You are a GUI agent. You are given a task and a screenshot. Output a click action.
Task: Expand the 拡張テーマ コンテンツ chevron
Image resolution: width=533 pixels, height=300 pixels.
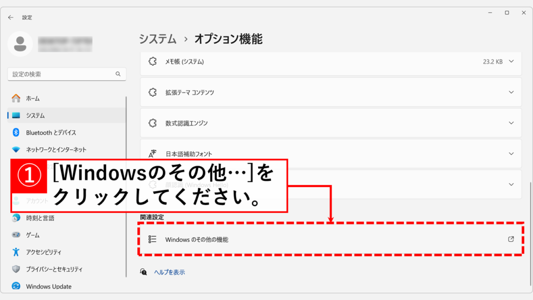point(511,92)
